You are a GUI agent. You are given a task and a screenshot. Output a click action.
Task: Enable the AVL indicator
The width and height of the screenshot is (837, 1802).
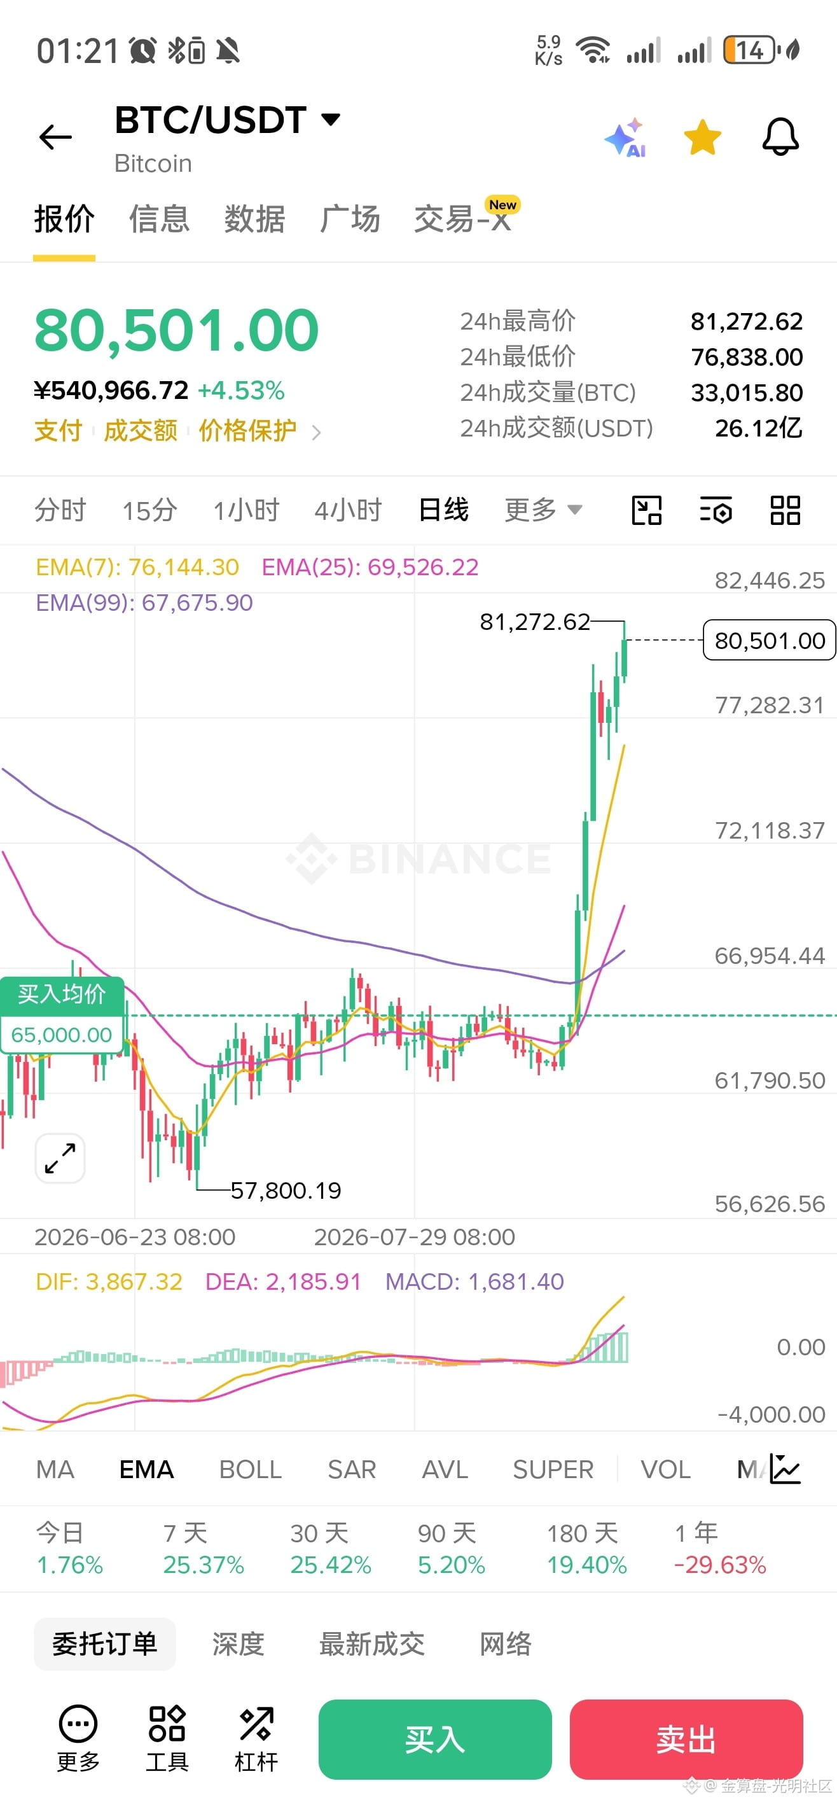point(445,1469)
